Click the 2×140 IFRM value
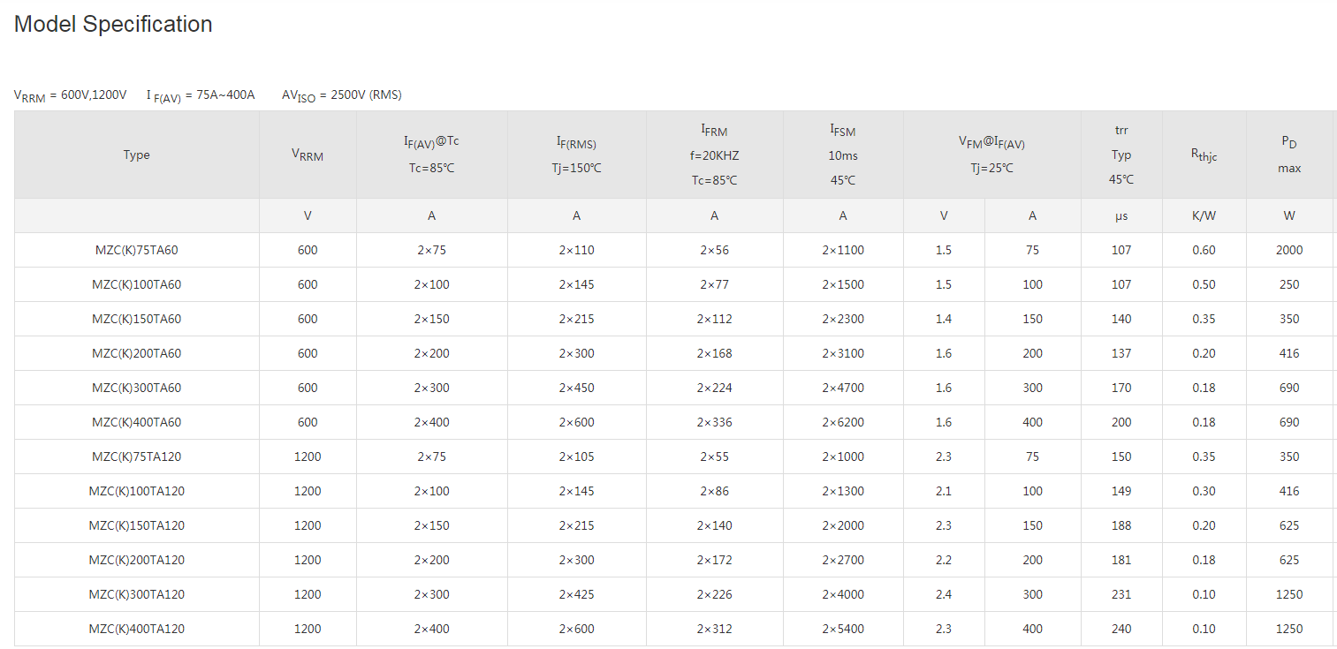The height and width of the screenshot is (649, 1337). coord(714,525)
